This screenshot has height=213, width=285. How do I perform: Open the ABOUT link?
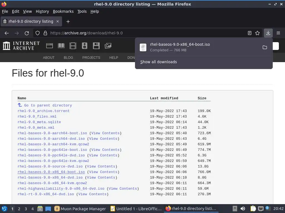(49, 58)
